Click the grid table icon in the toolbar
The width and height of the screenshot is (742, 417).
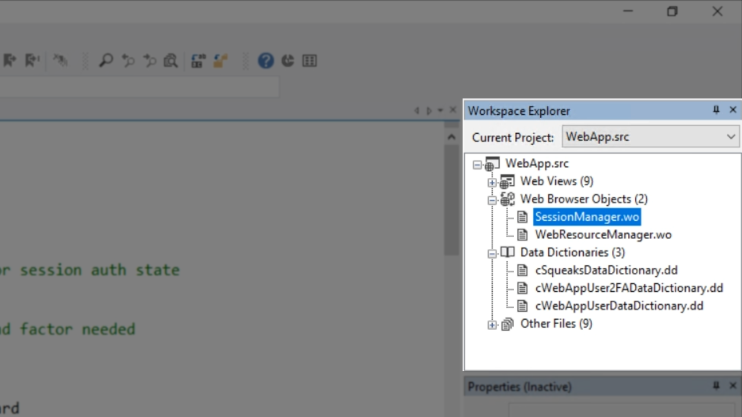pyautogui.click(x=310, y=60)
